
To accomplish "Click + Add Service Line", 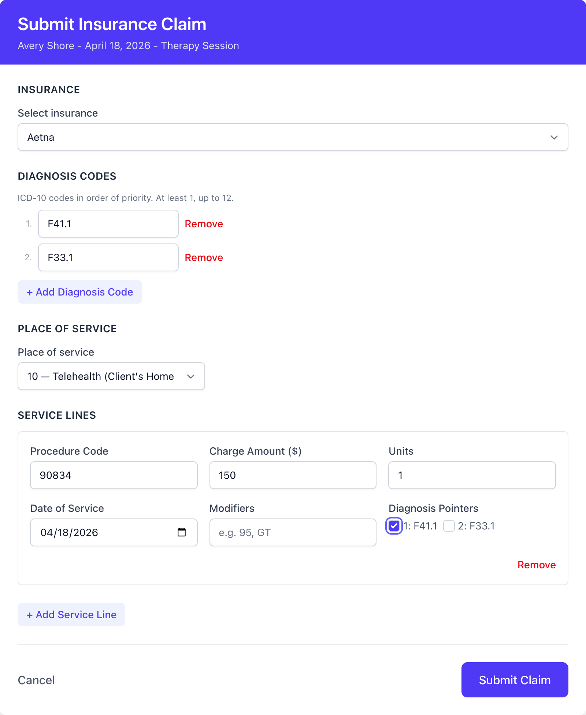I will pyautogui.click(x=71, y=614).
